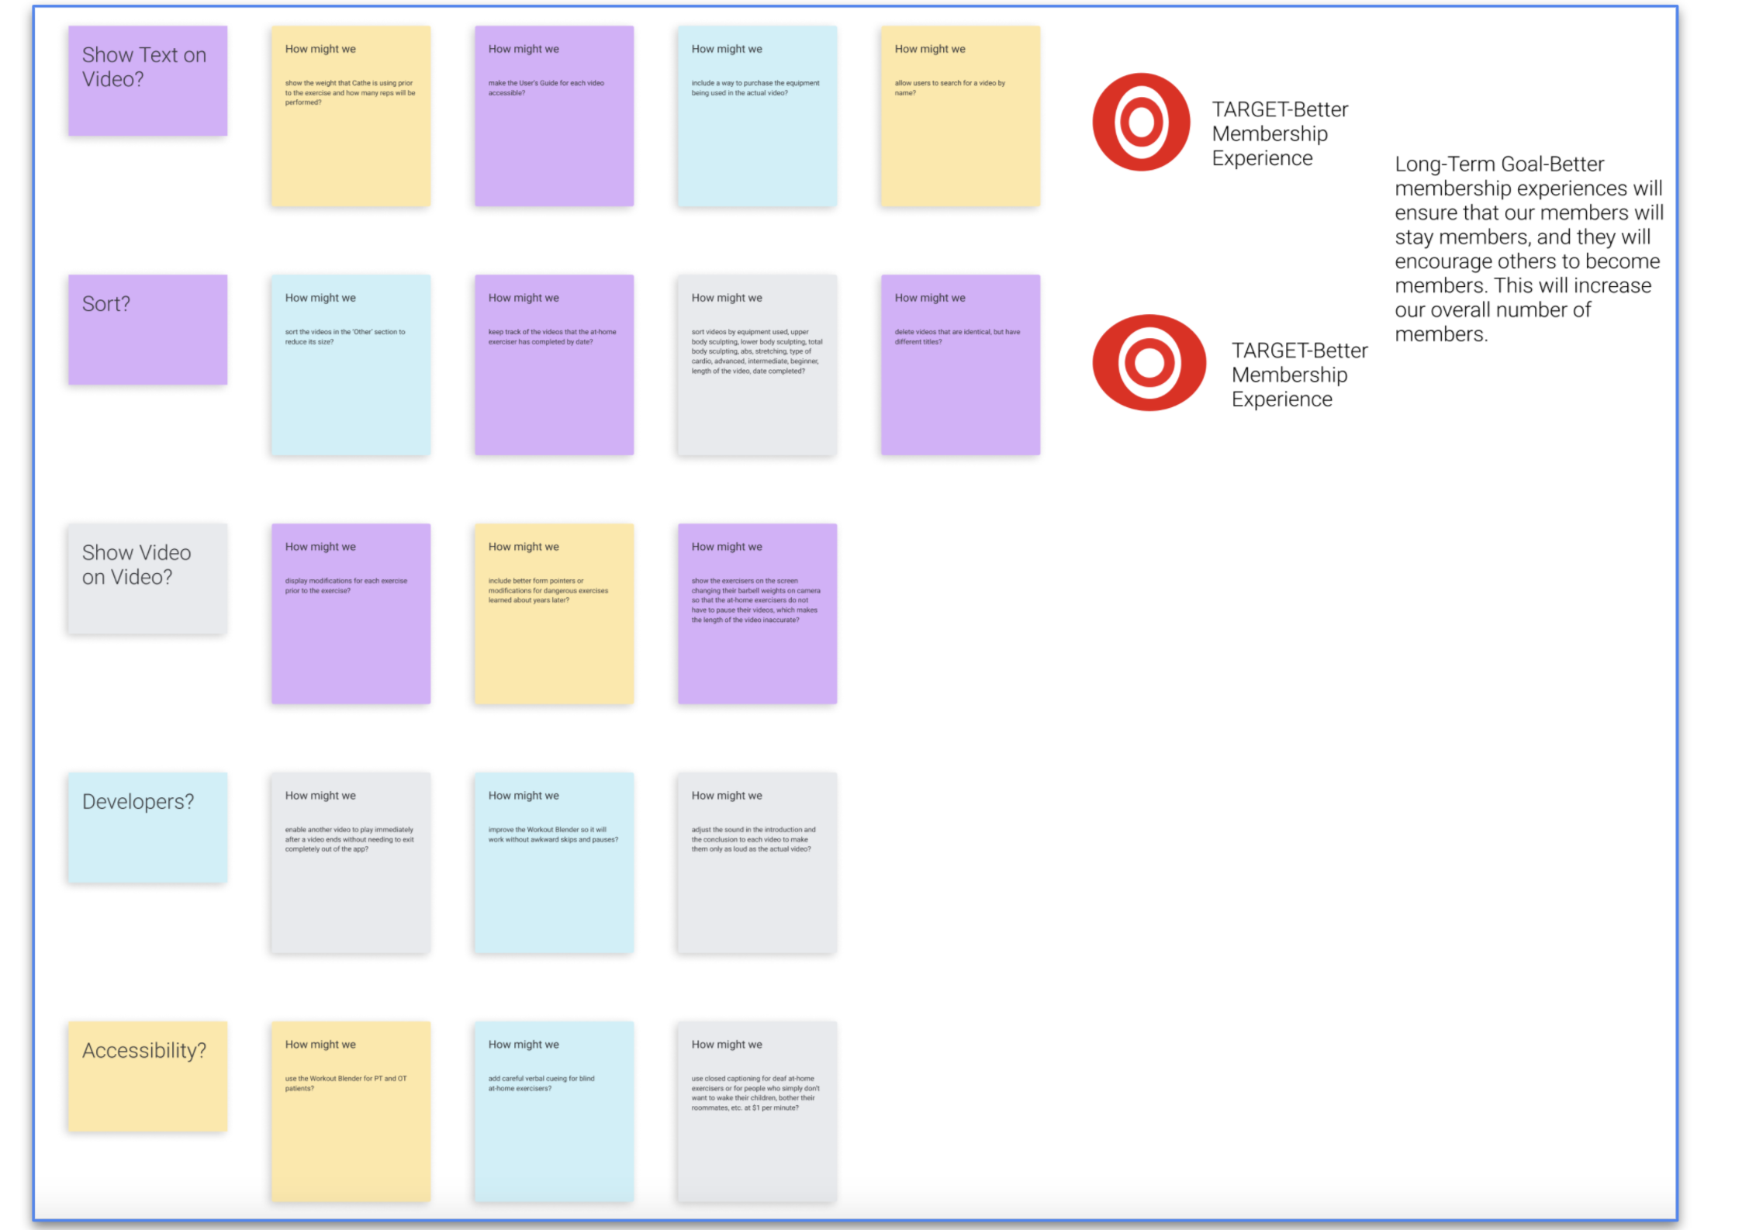Select the 'Sort?' category sticky note

[147, 329]
